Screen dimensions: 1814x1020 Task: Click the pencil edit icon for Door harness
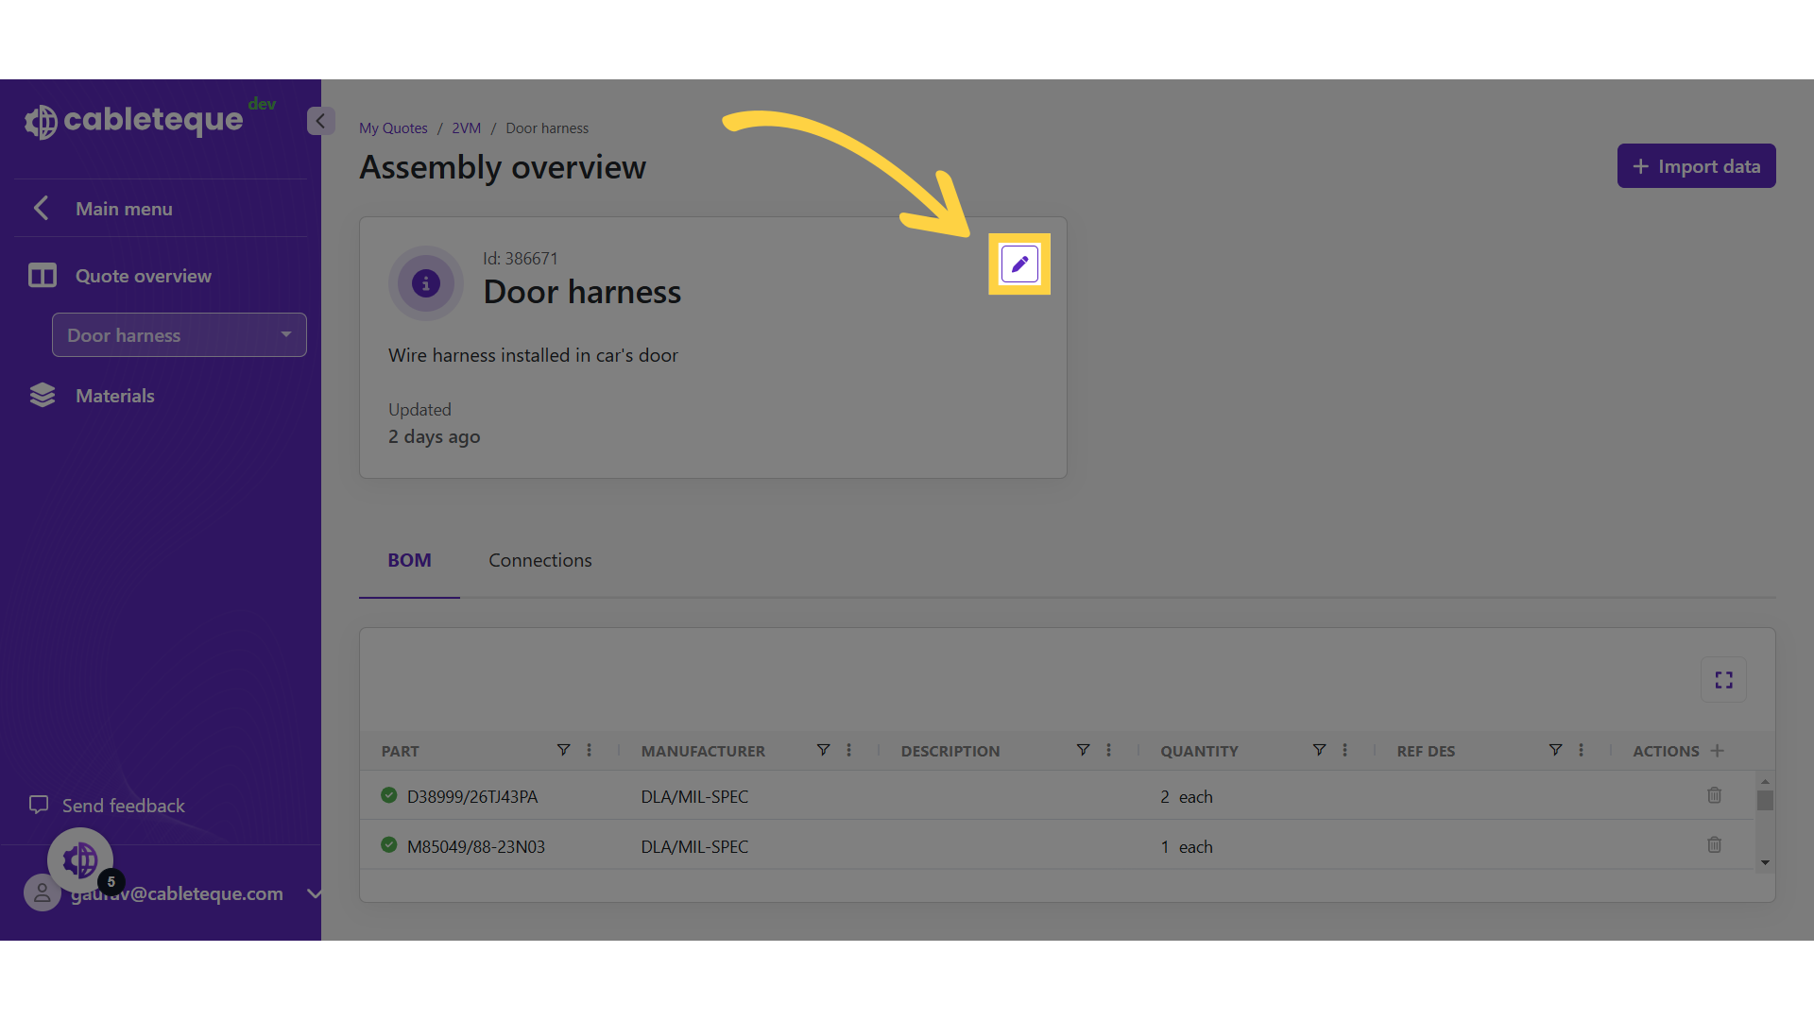tap(1019, 264)
